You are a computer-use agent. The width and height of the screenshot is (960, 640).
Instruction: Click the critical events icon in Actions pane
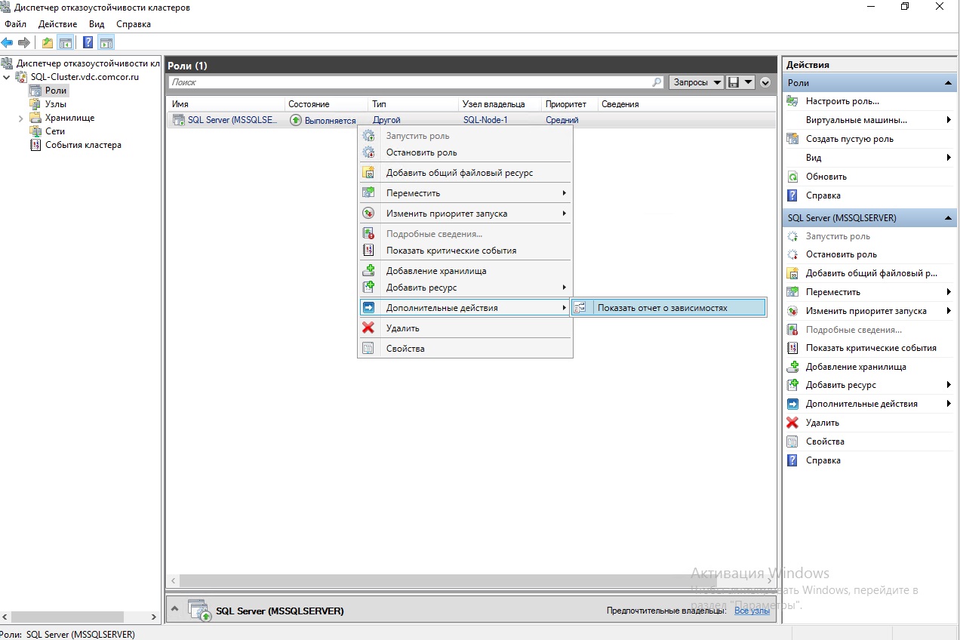[x=792, y=348]
